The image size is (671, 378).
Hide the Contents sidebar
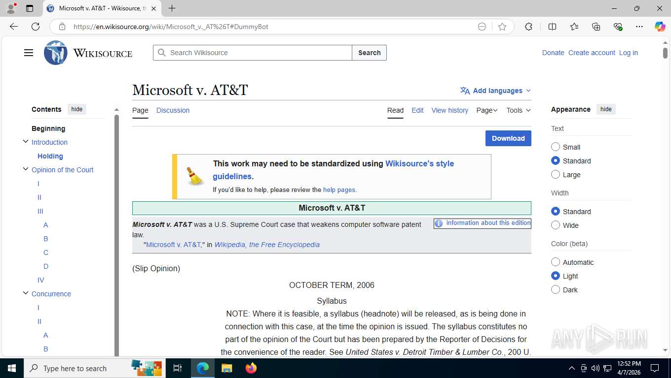77,109
